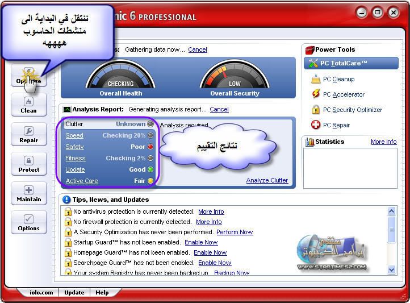Image resolution: width=410 pixels, height=303 pixels.
Task: Click lock icon beside Security Optimization tip
Action: (68, 232)
